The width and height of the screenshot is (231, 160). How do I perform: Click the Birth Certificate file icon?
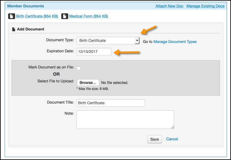click(11, 16)
